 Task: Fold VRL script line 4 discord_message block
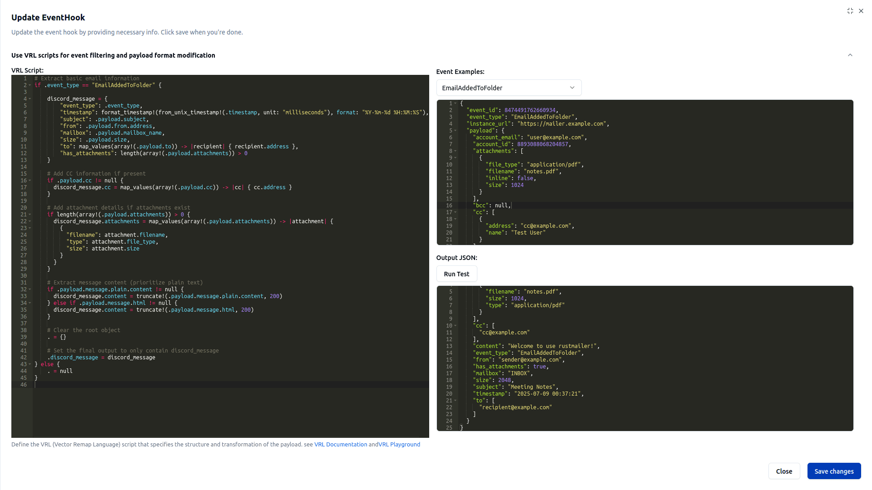point(30,99)
